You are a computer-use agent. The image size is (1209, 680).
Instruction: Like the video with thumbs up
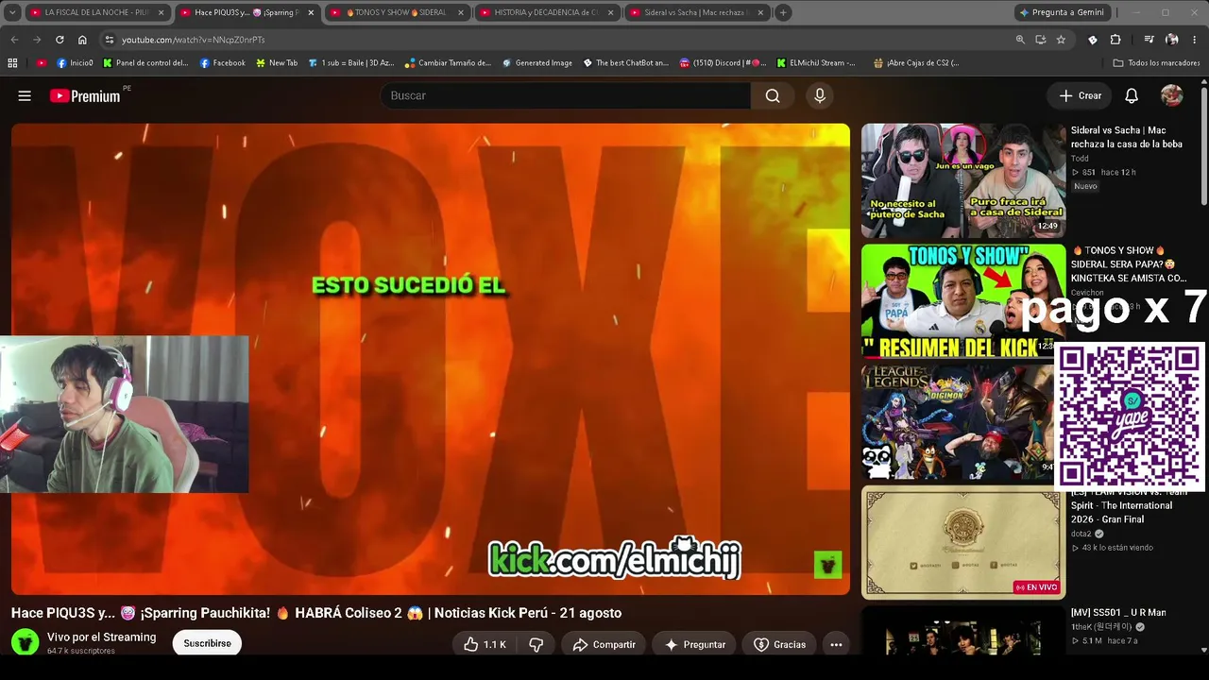485,644
